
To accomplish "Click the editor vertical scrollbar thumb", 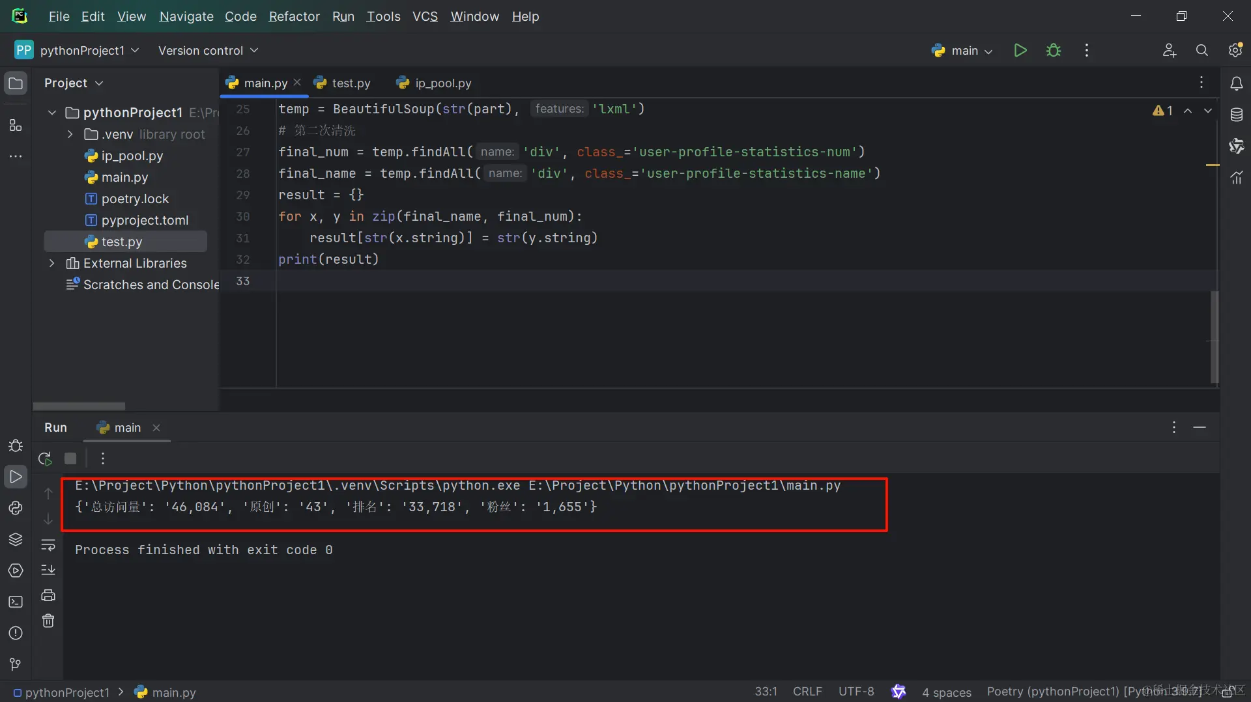I will pos(1215,337).
